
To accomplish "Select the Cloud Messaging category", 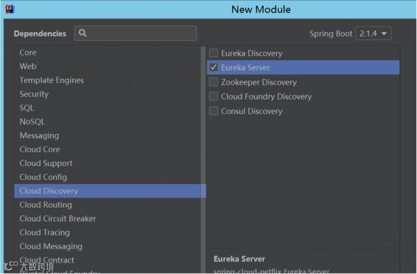I will (x=107, y=246).
